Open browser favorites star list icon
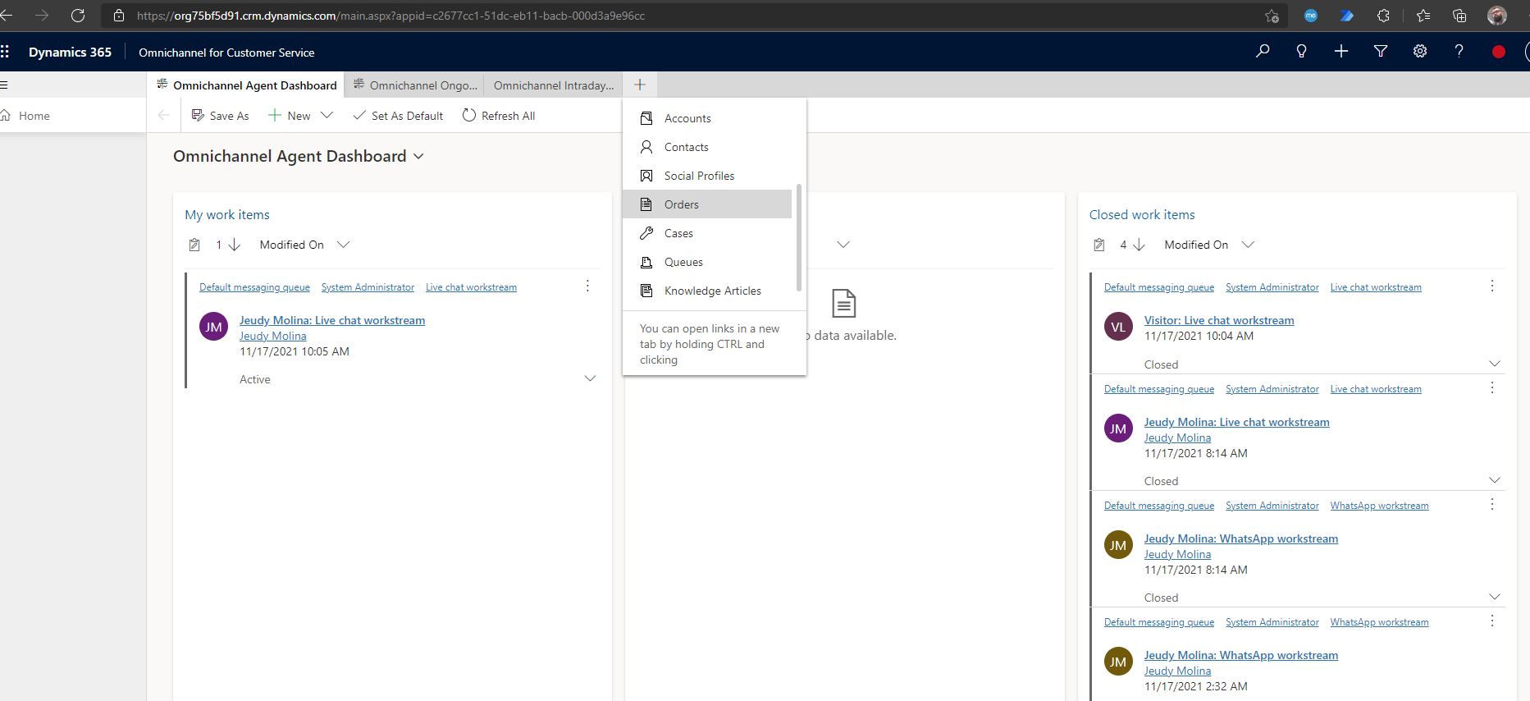Image resolution: width=1530 pixels, height=701 pixels. click(x=1423, y=16)
